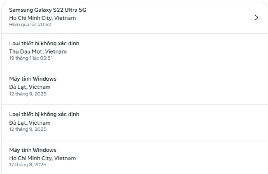This screenshot has height=174, width=268.
Task: Click the '19 tháng 1 lúc 09:51' timestamp
Action: [x=29, y=58]
